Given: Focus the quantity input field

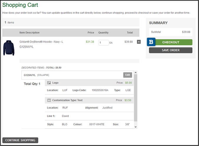Looking at the screenshot, I should tap(103, 43).
